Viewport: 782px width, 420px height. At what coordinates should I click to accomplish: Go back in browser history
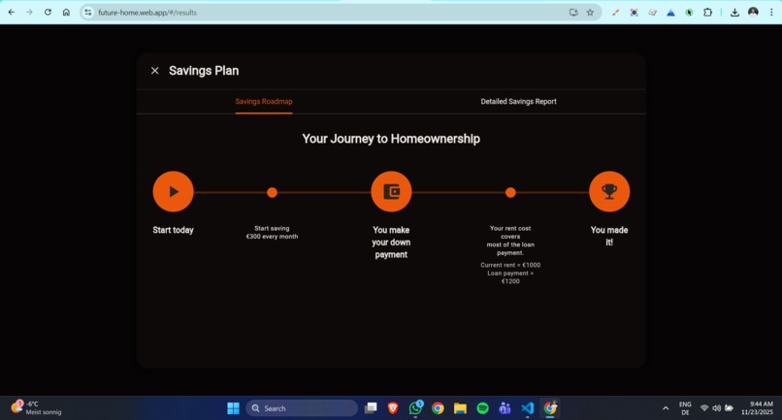tap(11, 12)
